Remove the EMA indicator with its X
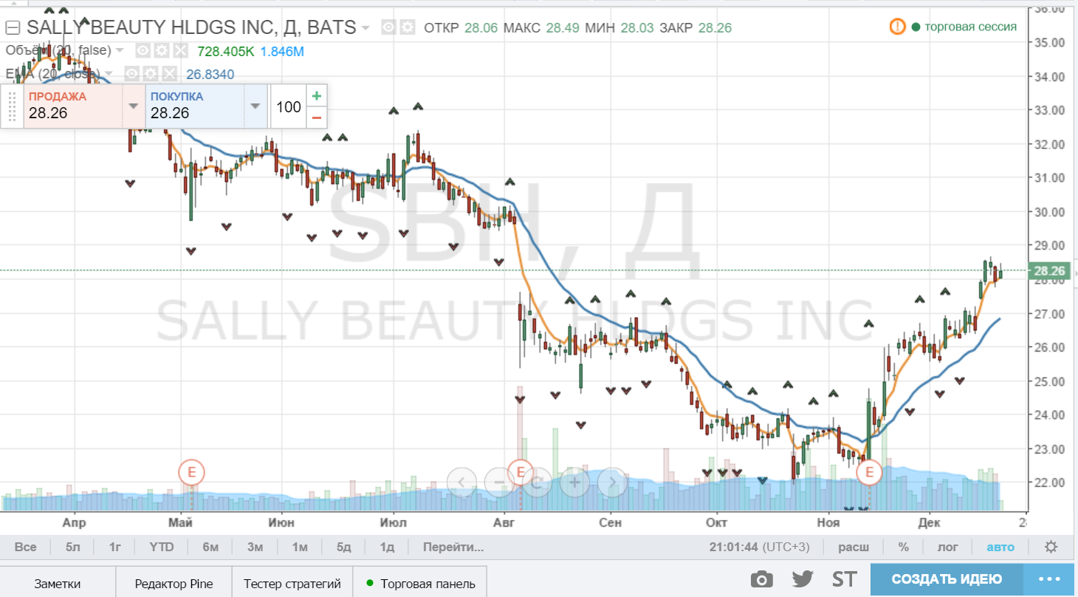The width and height of the screenshot is (1078, 597). tap(169, 74)
